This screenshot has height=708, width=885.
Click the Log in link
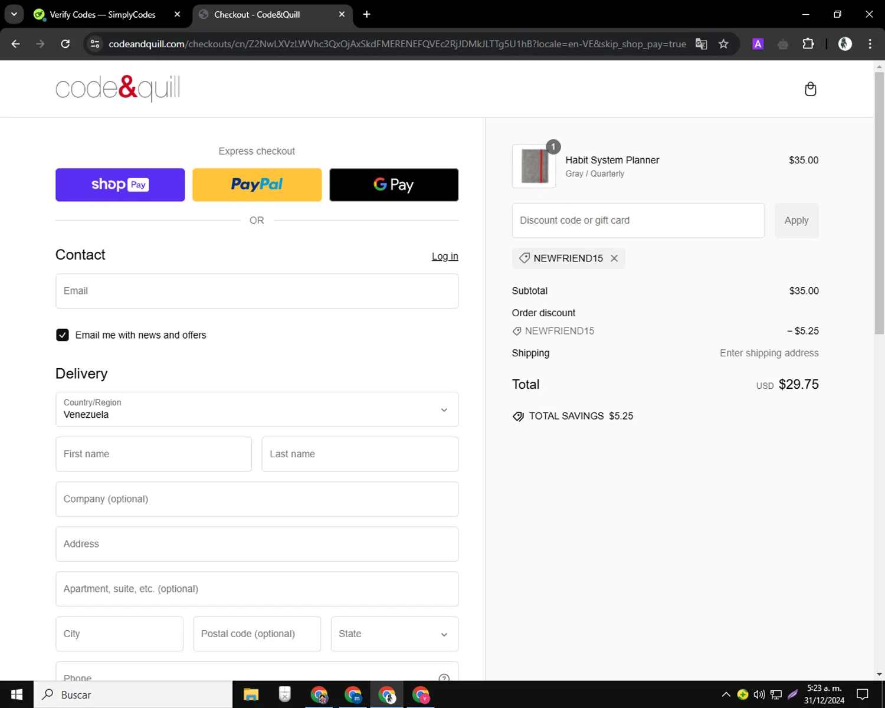(x=445, y=256)
